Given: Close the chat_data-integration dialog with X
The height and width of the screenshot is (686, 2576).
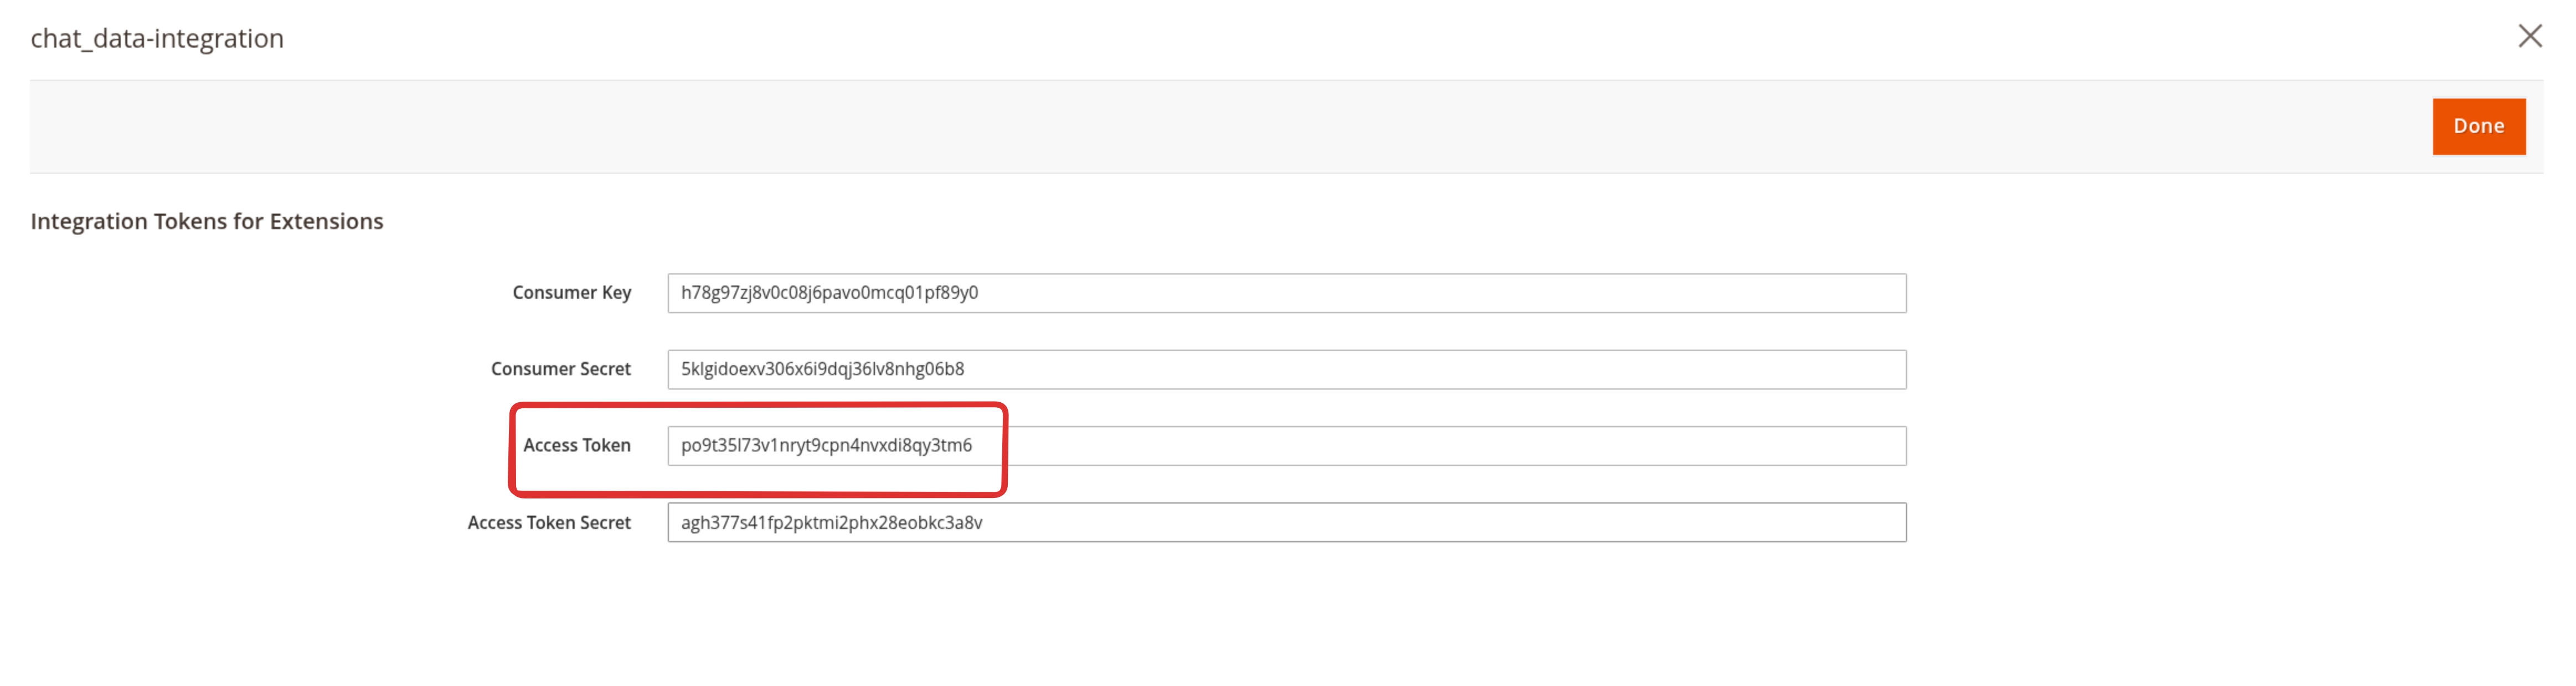Looking at the screenshot, I should (2529, 37).
